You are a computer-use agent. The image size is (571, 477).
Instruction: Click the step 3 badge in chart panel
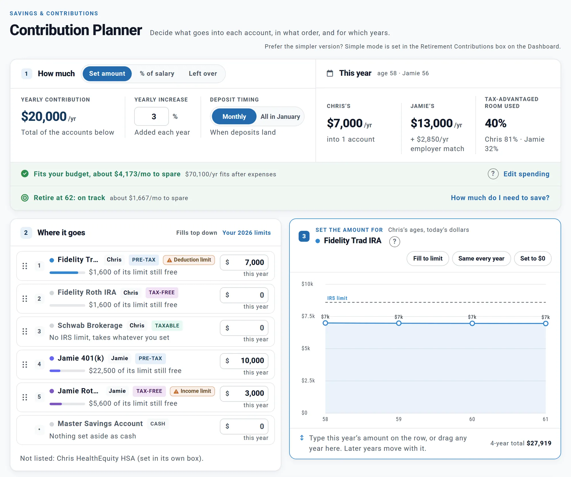click(304, 236)
